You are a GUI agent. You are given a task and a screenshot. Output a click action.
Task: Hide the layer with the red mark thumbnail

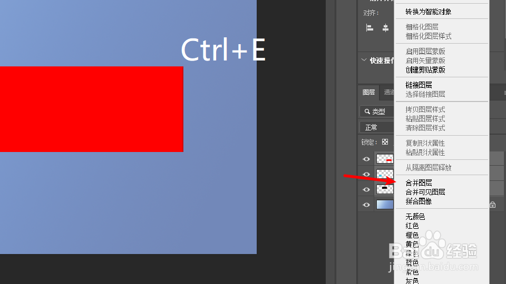pos(366,159)
